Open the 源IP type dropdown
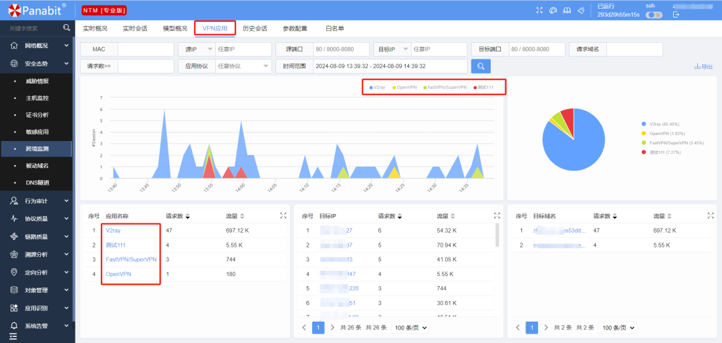 pyautogui.click(x=196, y=49)
